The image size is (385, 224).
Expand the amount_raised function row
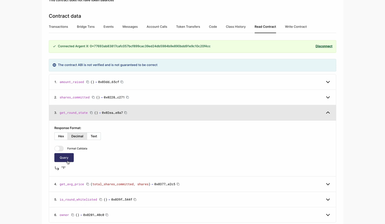tap(328, 82)
